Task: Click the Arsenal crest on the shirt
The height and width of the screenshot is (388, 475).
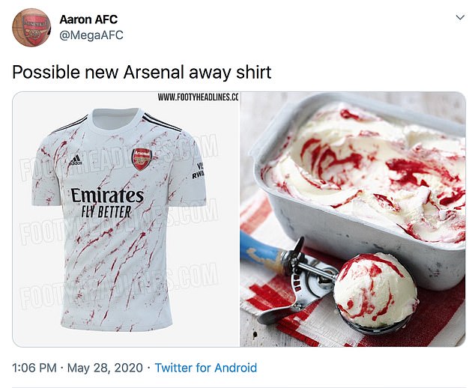Action: coord(142,159)
